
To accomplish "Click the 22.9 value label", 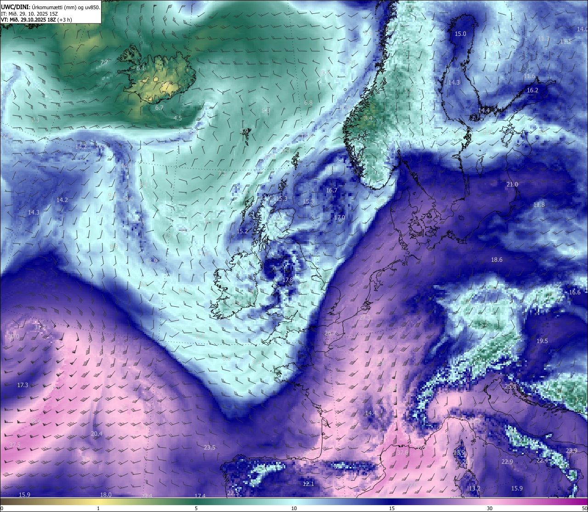I will 507,461.
